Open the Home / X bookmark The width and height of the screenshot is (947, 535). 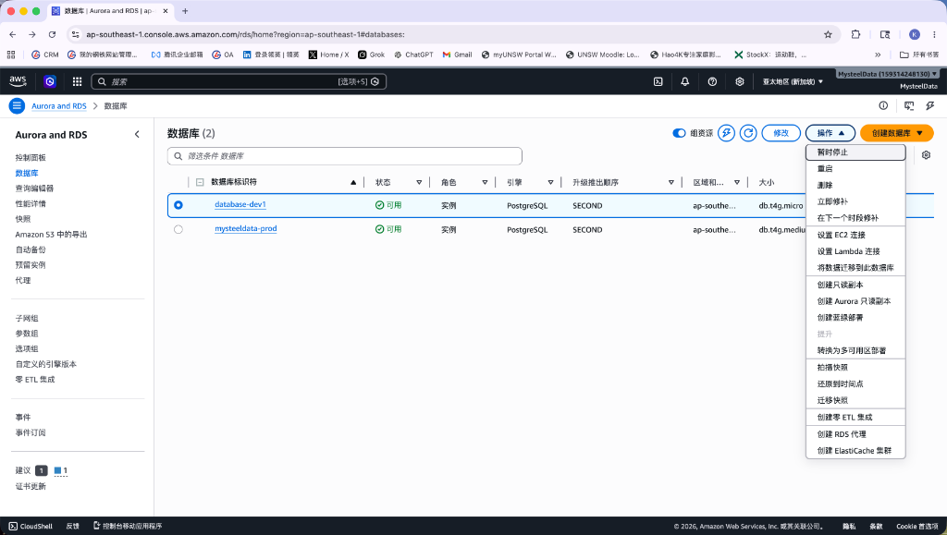click(328, 55)
